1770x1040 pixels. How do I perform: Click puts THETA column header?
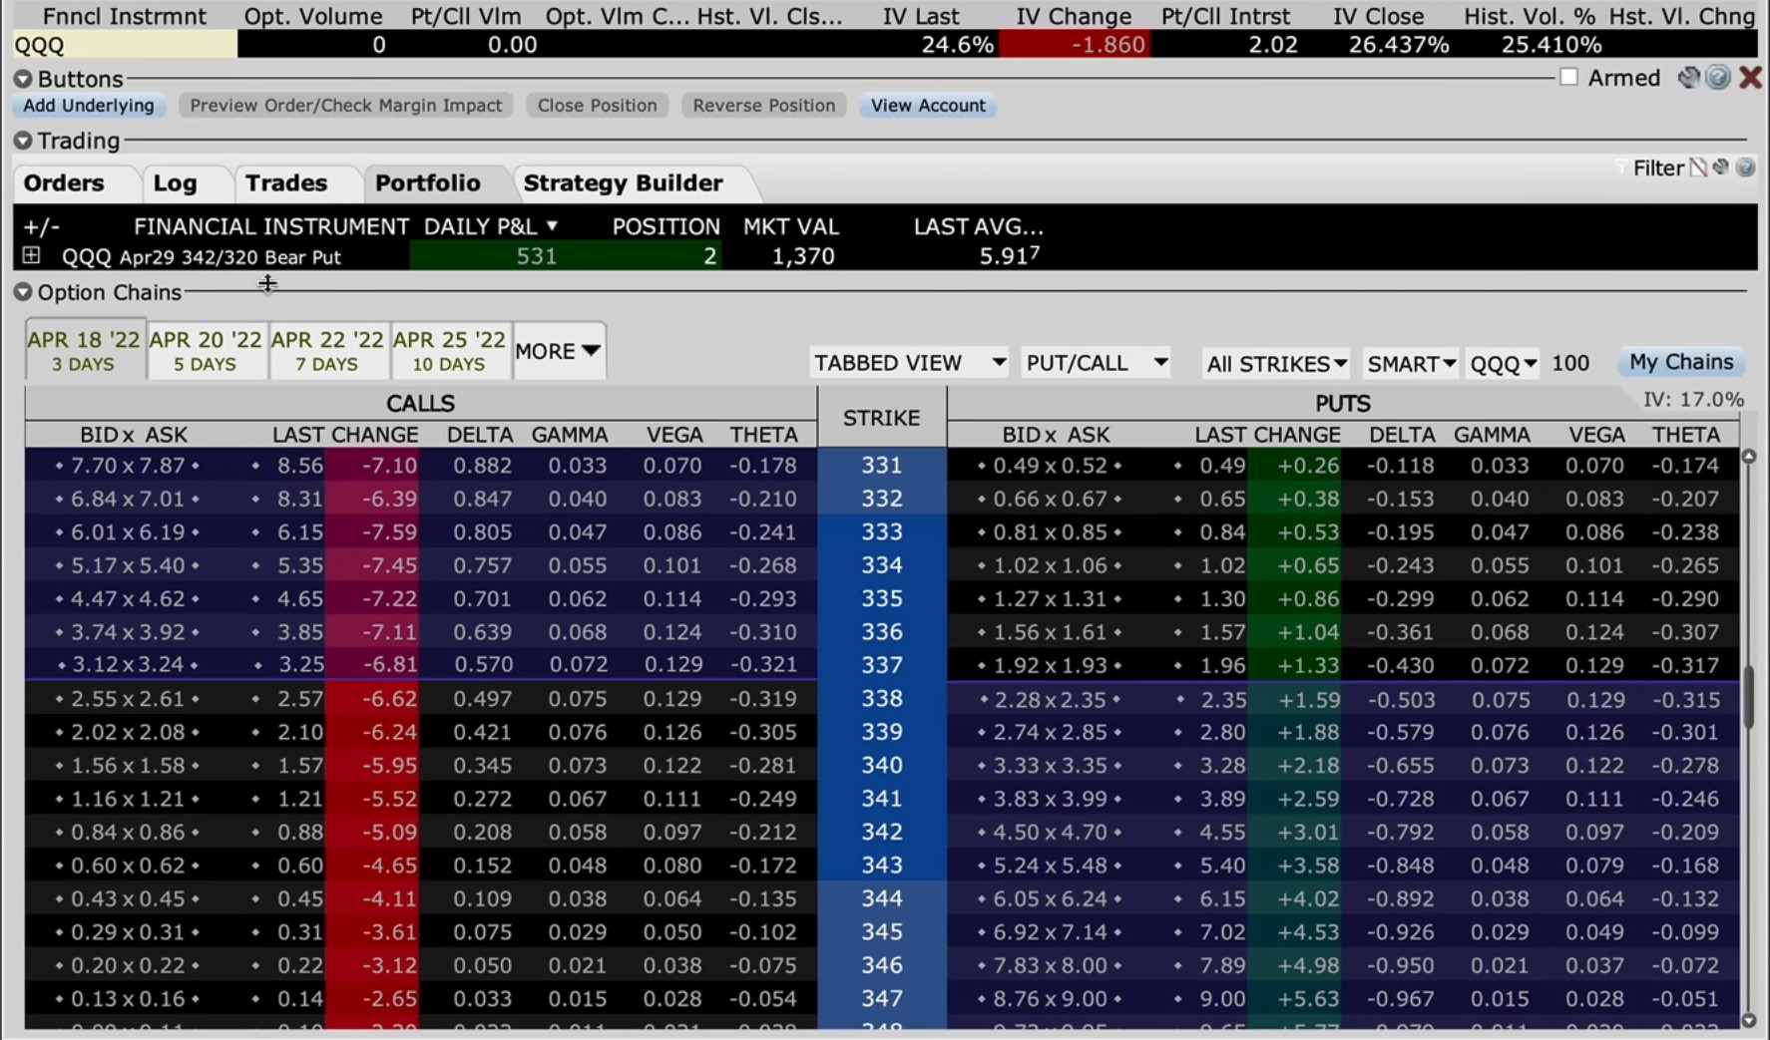coord(1686,435)
